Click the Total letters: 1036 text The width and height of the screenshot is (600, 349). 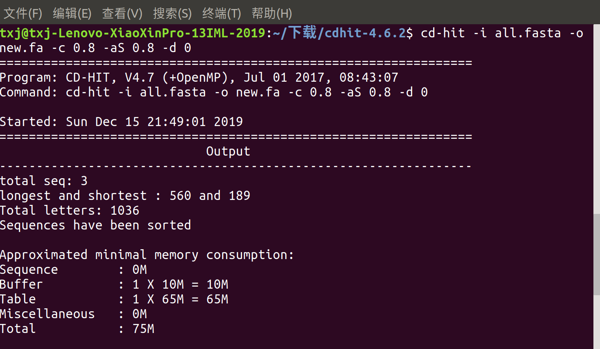tap(69, 210)
